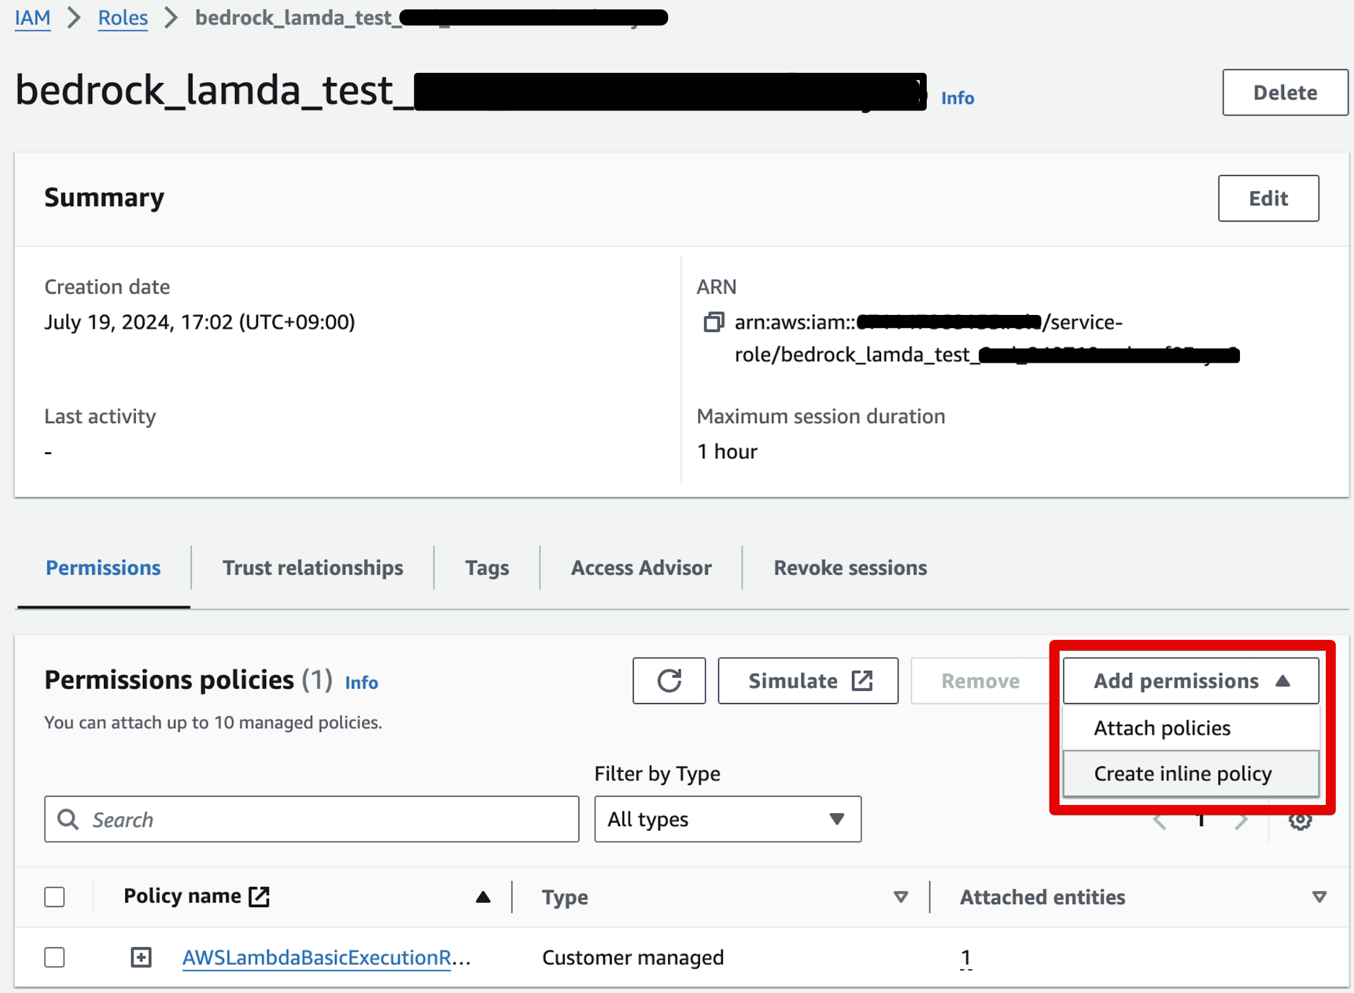Image resolution: width=1354 pixels, height=993 pixels.
Task: Click the Attached entities column header text
Action: [1042, 897]
